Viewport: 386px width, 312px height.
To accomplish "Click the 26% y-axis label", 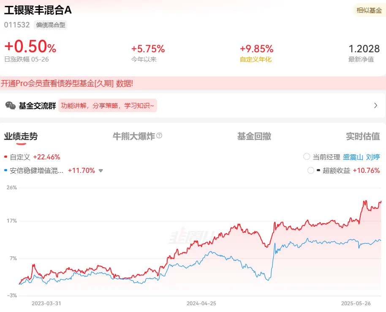I will pos(11,188).
